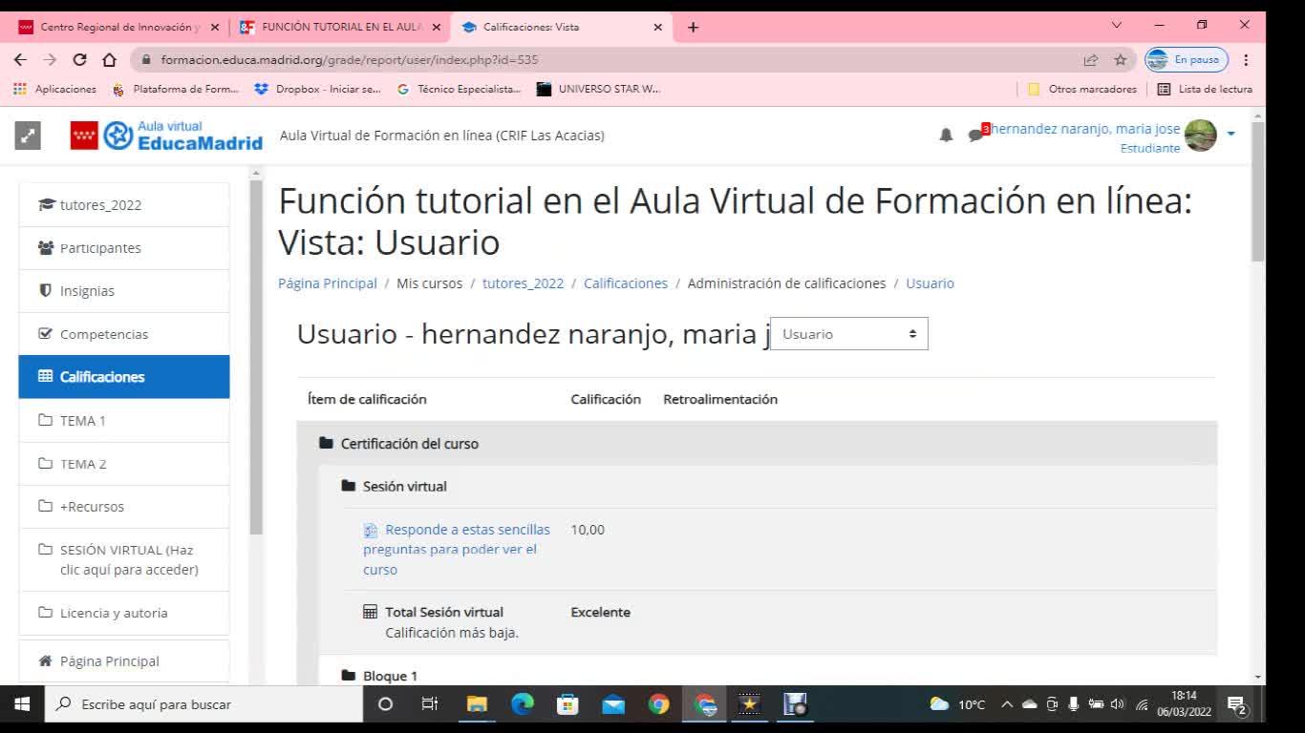
Task: Go to Participantes in the sidebar
Action: 124,248
